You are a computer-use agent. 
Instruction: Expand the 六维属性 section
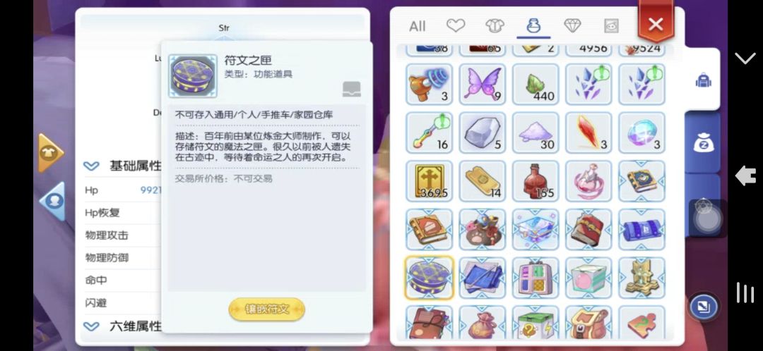pos(91,326)
